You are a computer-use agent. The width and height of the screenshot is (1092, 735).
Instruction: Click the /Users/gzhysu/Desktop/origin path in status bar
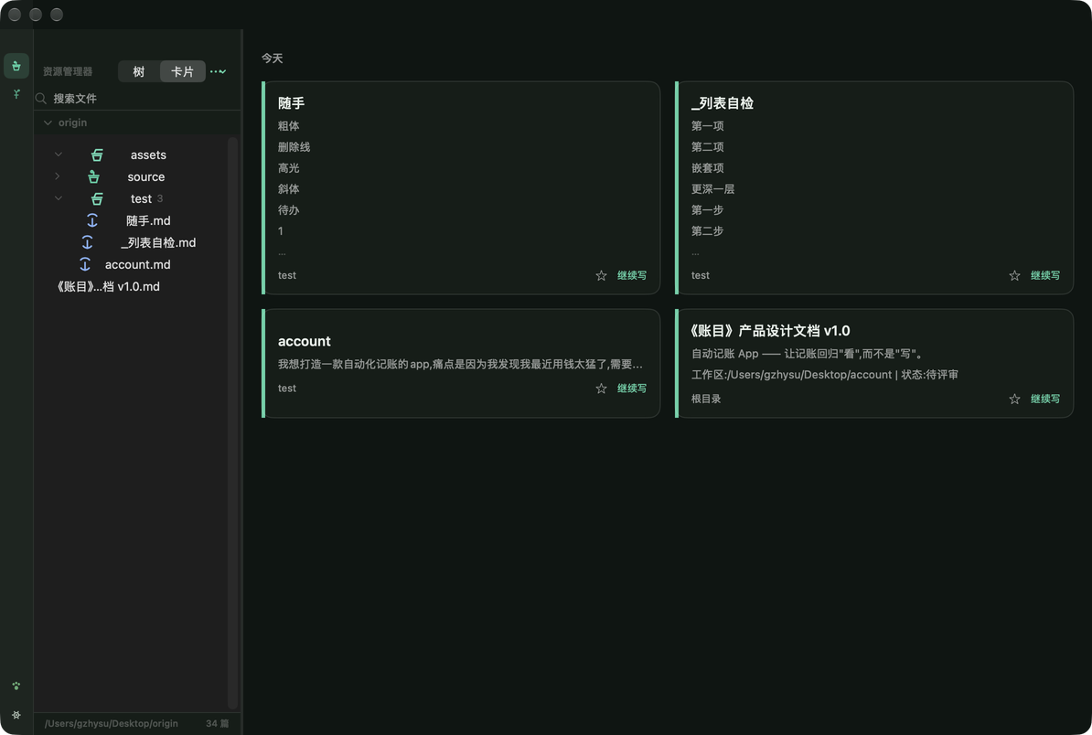click(112, 723)
